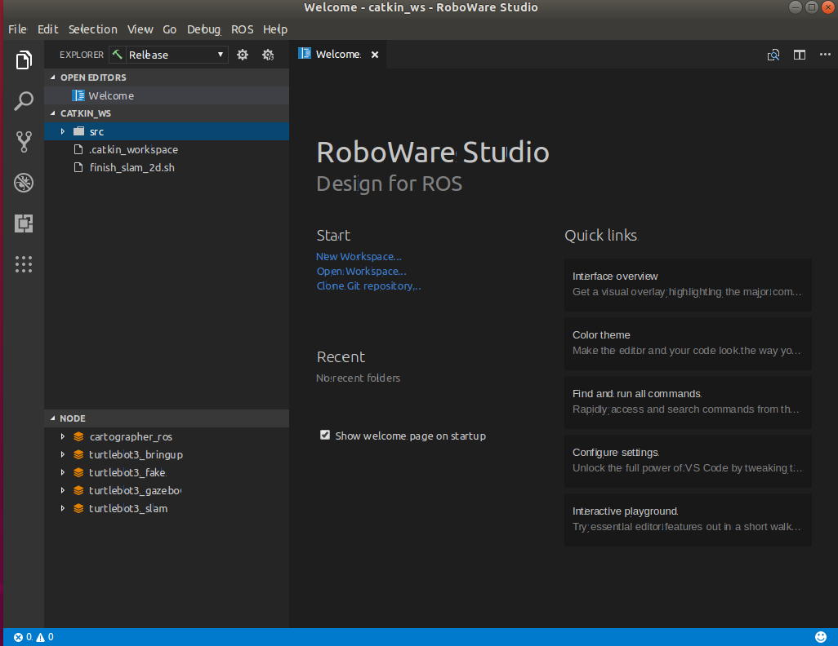
Task: Open the Edit menu
Action: (x=47, y=29)
